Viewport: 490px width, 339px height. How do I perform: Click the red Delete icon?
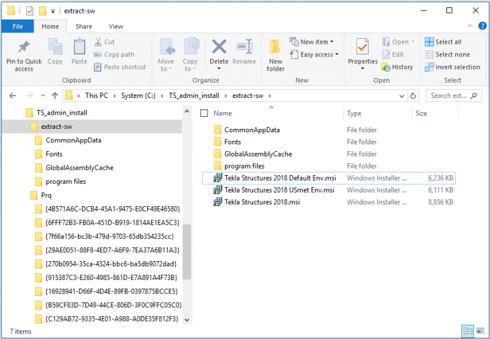(219, 47)
